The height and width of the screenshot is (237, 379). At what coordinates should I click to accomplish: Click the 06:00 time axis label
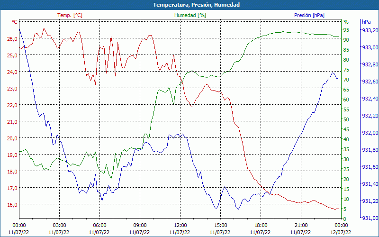[x=99, y=226]
